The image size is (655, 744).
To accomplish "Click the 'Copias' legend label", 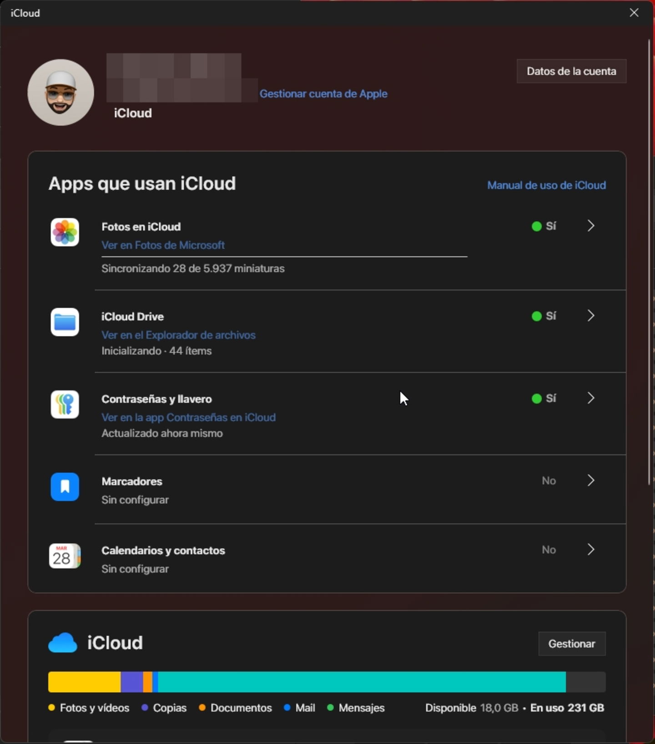I will point(170,708).
